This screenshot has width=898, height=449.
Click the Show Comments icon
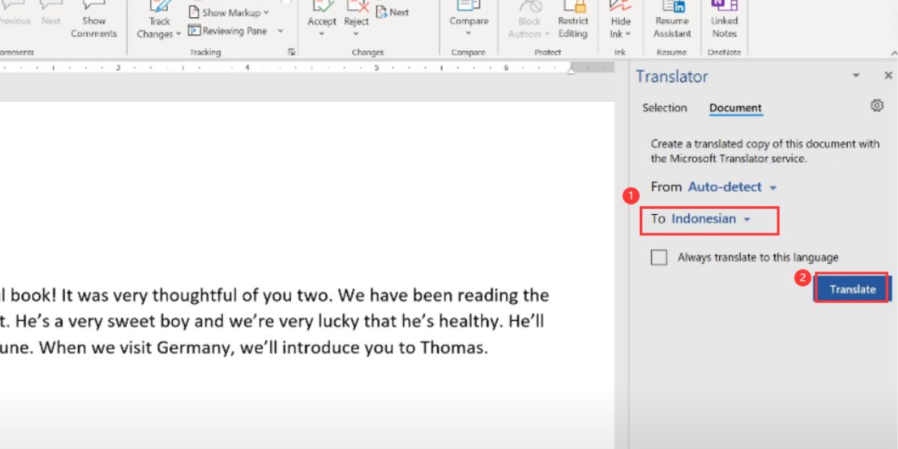pyautogui.click(x=94, y=20)
